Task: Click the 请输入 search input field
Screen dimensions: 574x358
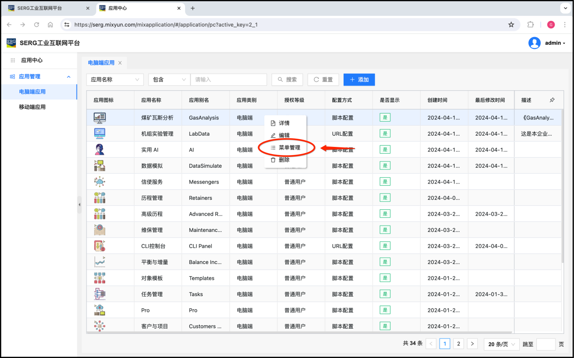Action: pos(229,80)
